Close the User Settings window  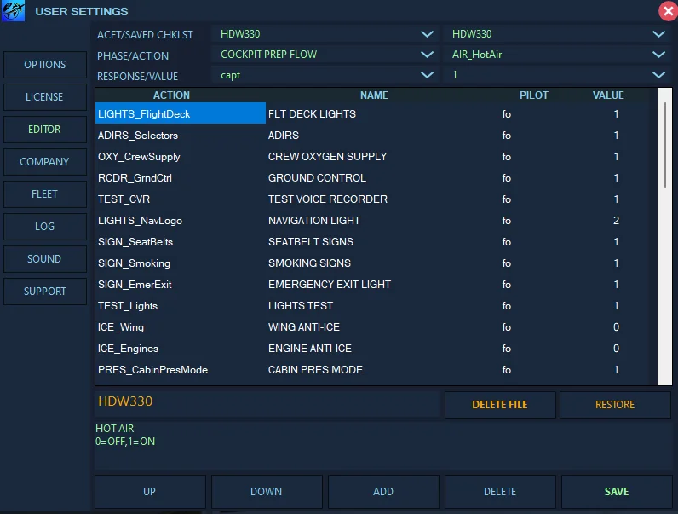[x=668, y=11]
